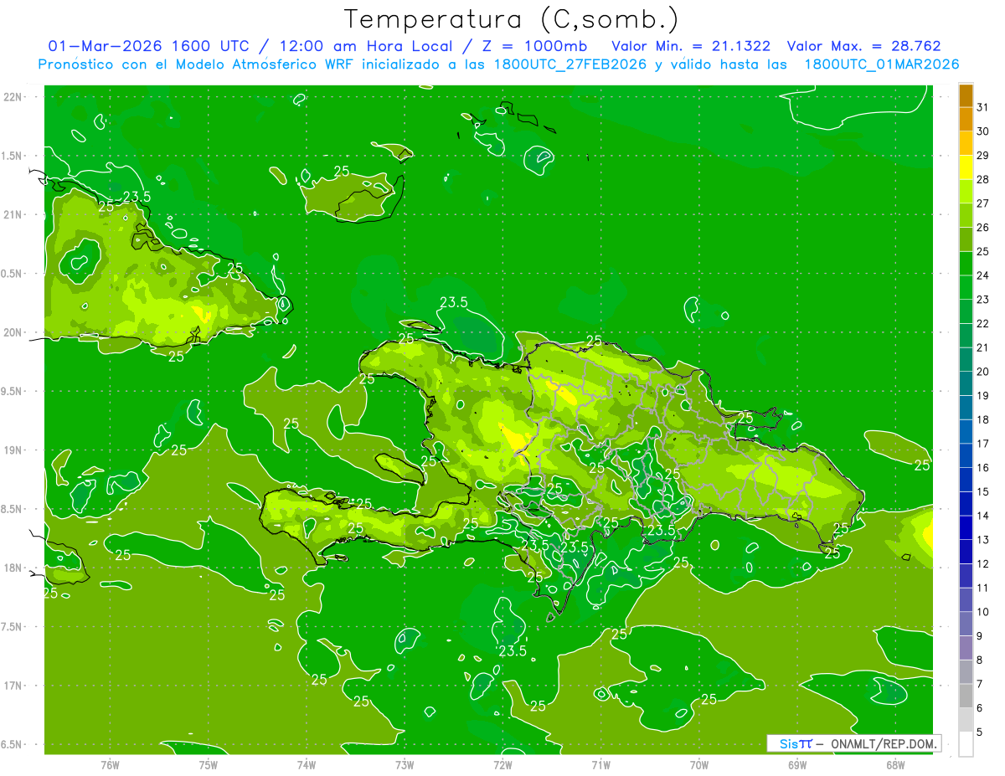The height and width of the screenshot is (776, 1005).
Task: Click the "71W" longitude label
Action: point(600,764)
